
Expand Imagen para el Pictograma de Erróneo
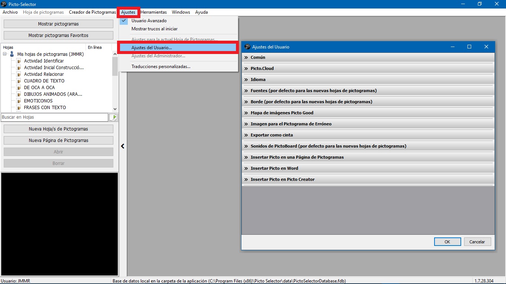pyautogui.click(x=368, y=124)
